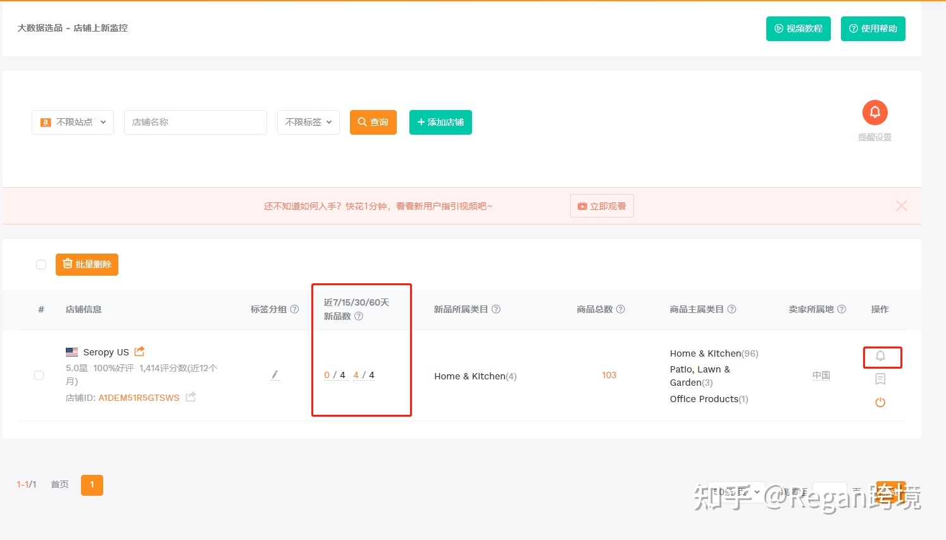Set reminder bell for Seropy US row

coord(880,356)
